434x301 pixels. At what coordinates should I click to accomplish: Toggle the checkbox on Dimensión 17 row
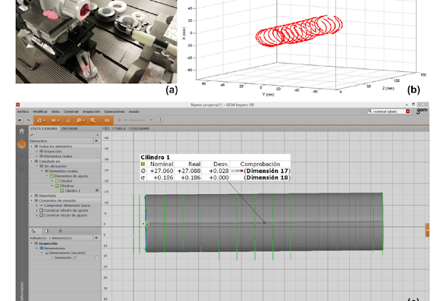pos(97,258)
